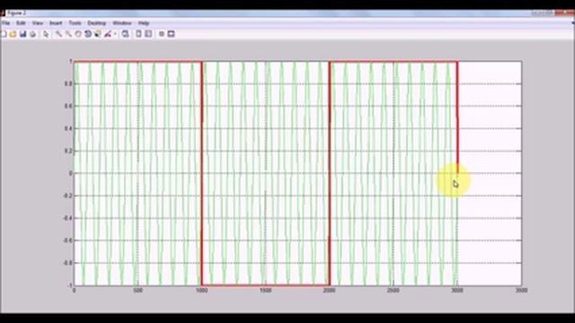This screenshot has height=323, width=575.
Task: Insert a colorbar via toolbar icon
Action: point(138,34)
